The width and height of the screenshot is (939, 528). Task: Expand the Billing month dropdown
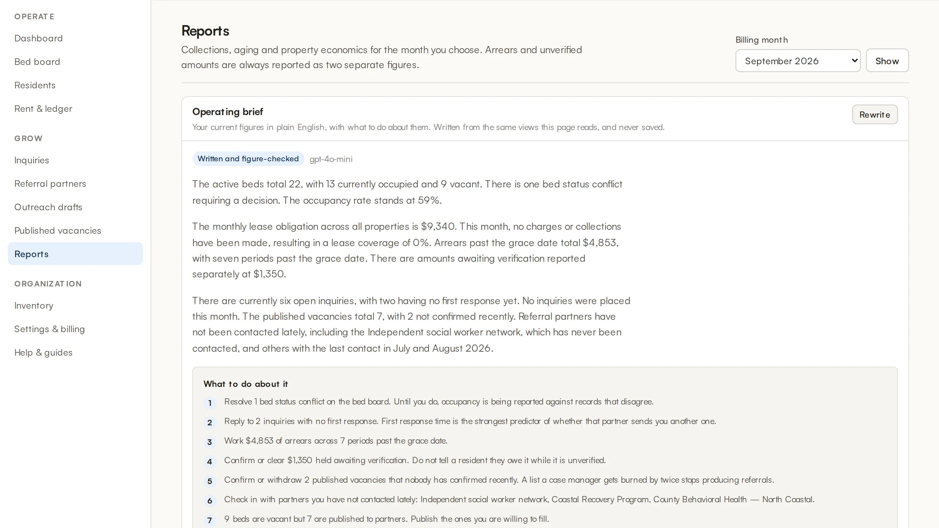tap(798, 61)
